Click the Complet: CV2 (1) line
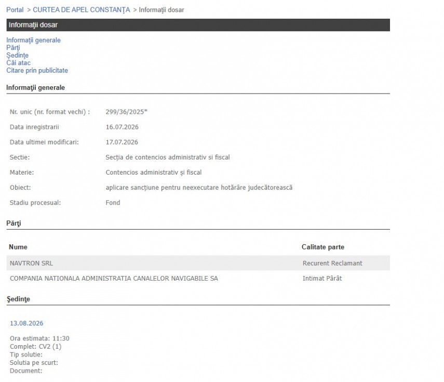This screenshot has width=444, height=382. pyautogui.click(x=35, y=347)
